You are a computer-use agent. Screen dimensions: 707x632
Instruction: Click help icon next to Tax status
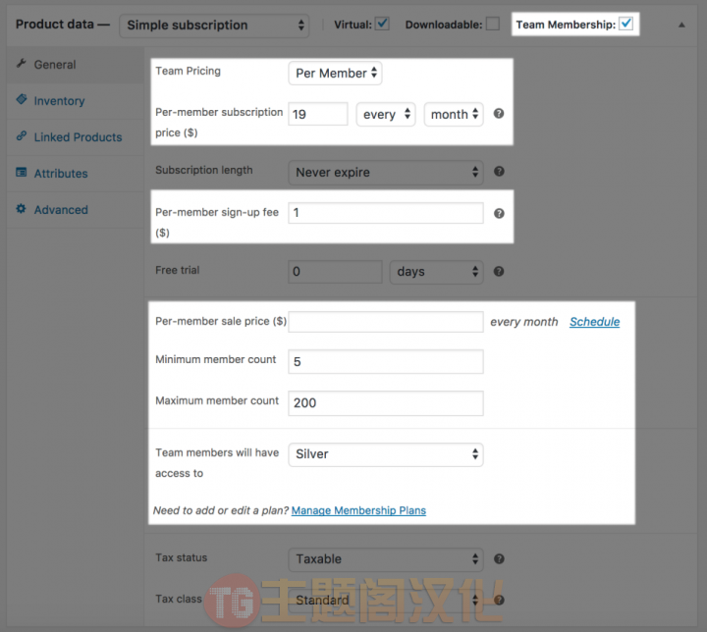pos(499,559)
